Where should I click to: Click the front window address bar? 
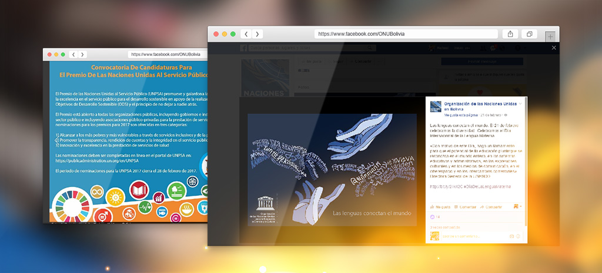(406, 34)
